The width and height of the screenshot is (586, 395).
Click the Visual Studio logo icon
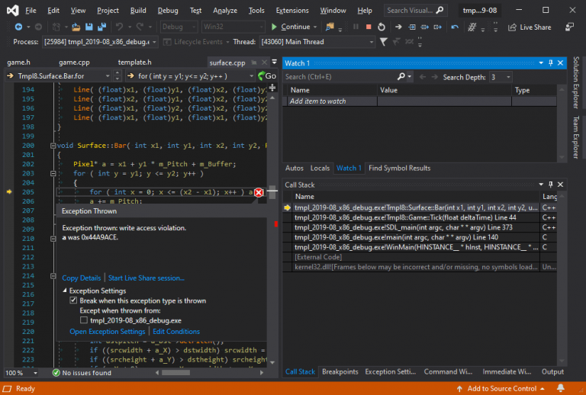click(x=13, y=11)
